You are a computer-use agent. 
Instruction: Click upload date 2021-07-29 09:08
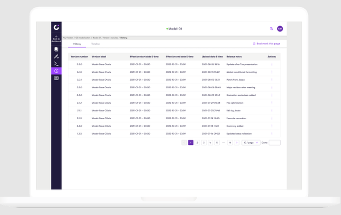[211, 103]
